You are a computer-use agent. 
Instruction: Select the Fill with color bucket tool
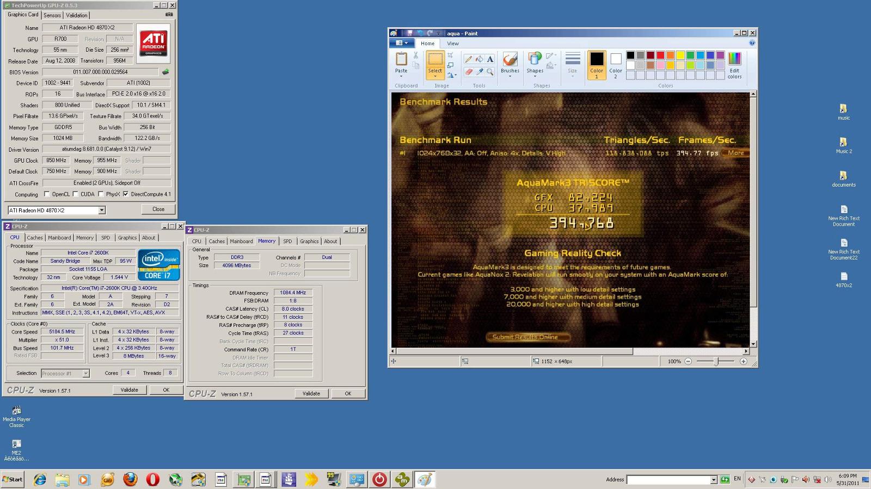[479, 59]
